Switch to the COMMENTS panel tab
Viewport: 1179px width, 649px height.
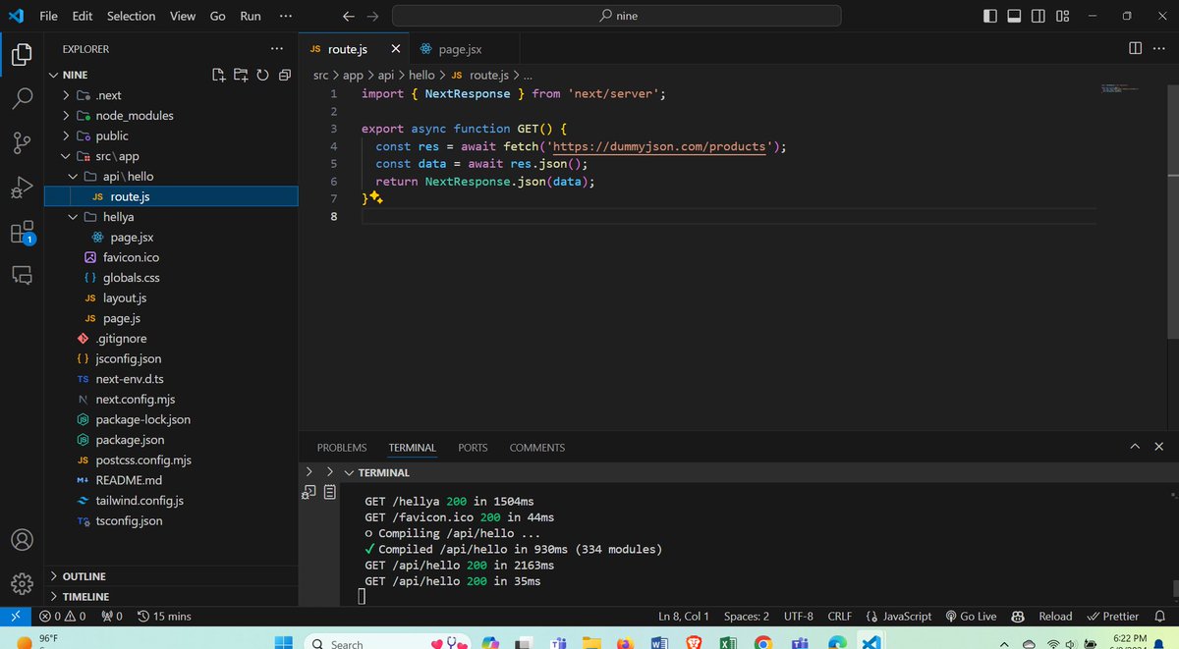(537, 448)
